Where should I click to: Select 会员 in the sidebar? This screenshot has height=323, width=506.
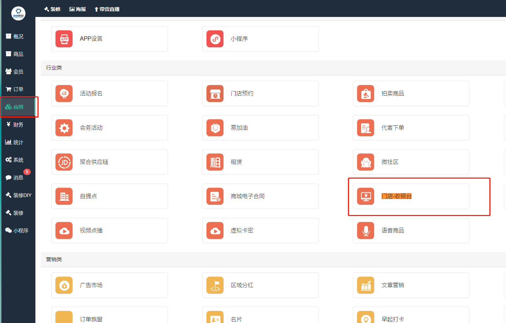pos(18,72)
